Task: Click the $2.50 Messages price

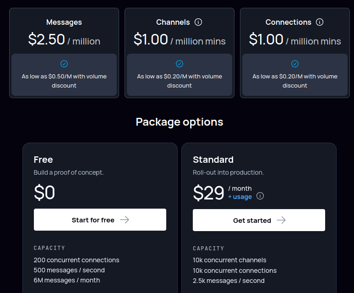Action: [x=47, y=39]
